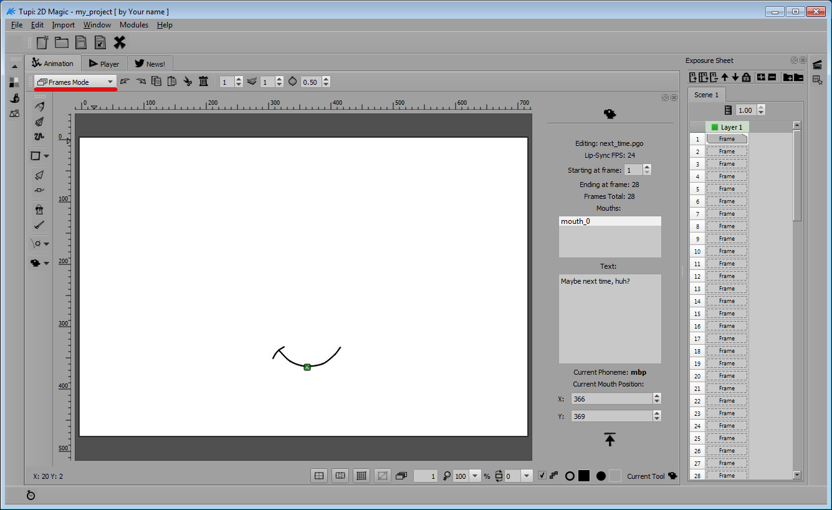Switch to the Player tab
The height and width of the screenshot is (510, 832).
pyautogui.click(x=104, y=64)
